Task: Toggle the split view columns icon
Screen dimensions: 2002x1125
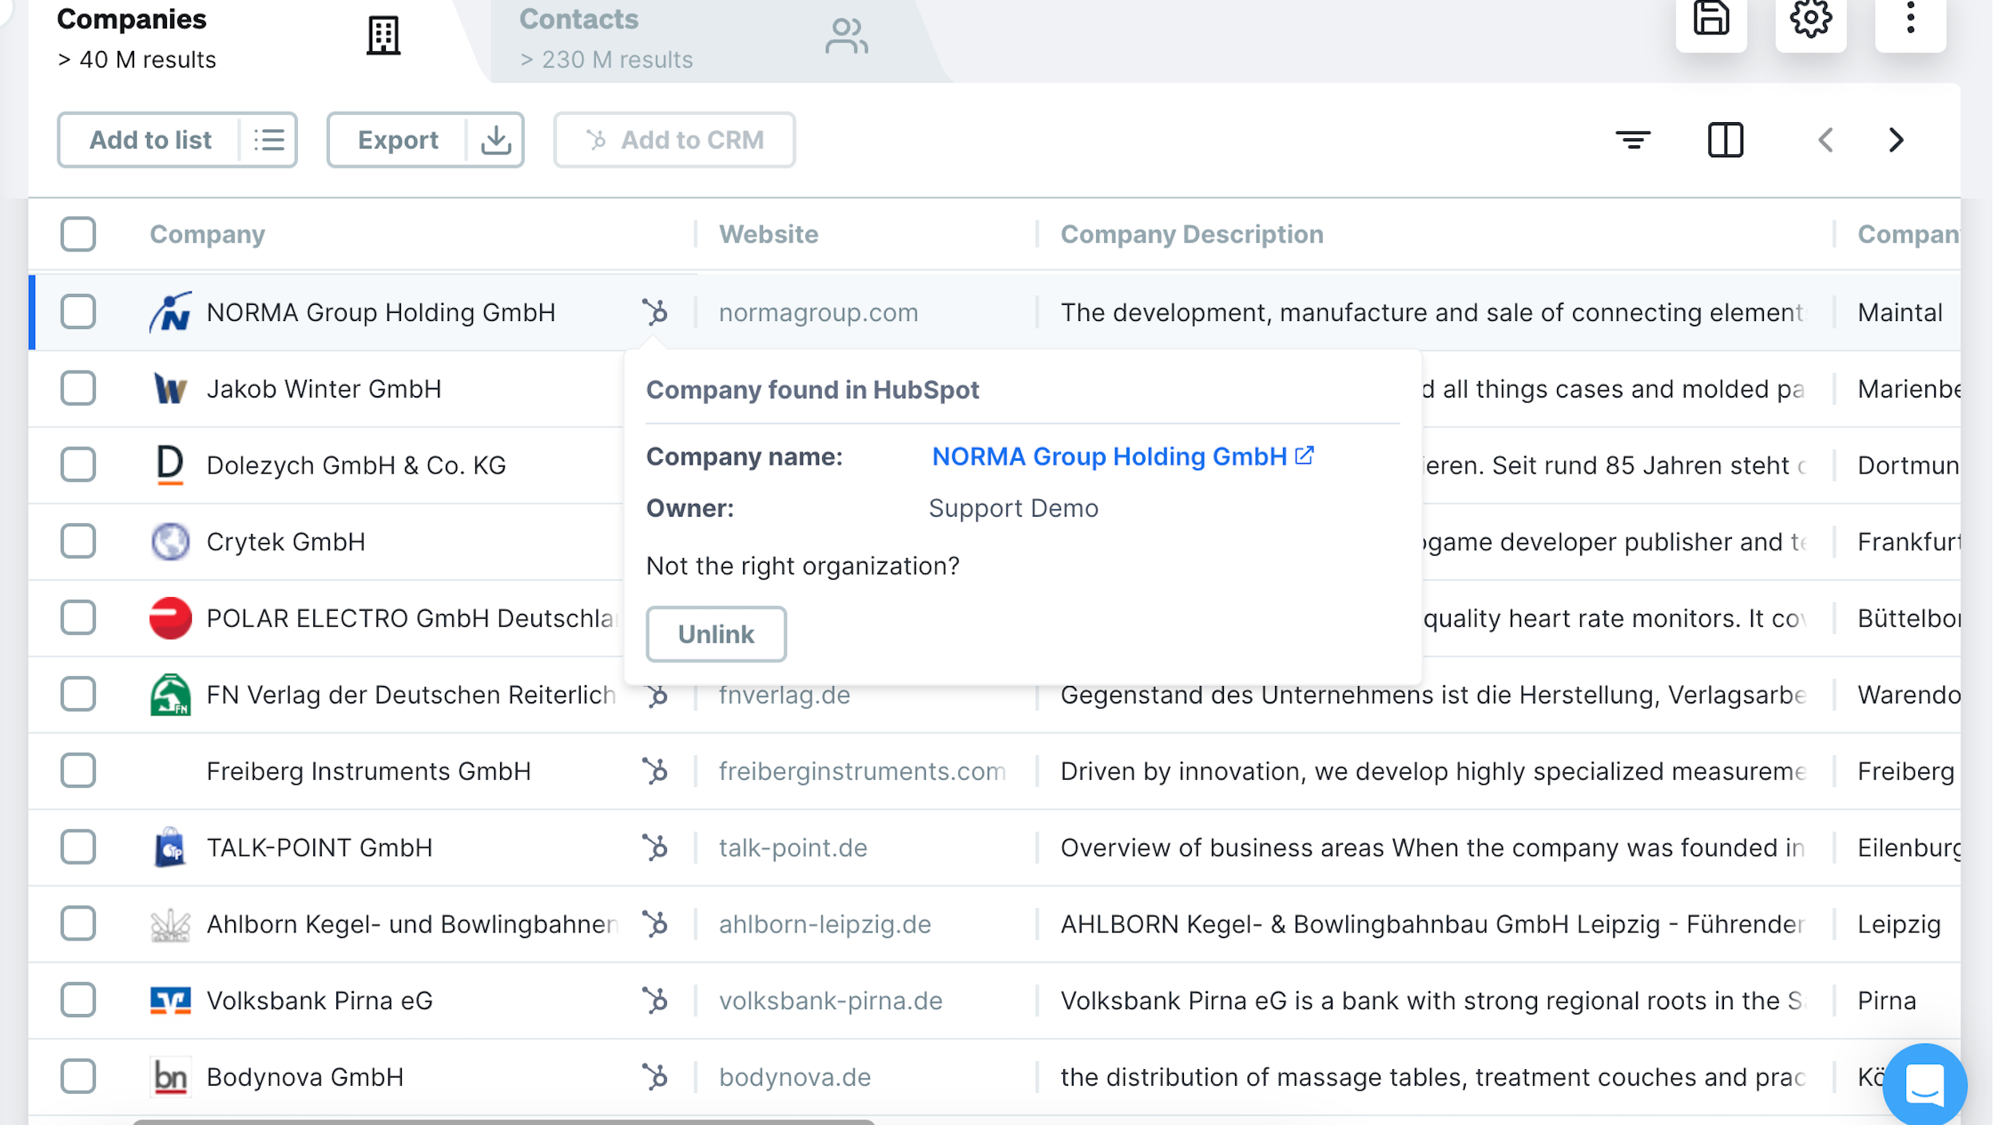Action: (1726, 140)
